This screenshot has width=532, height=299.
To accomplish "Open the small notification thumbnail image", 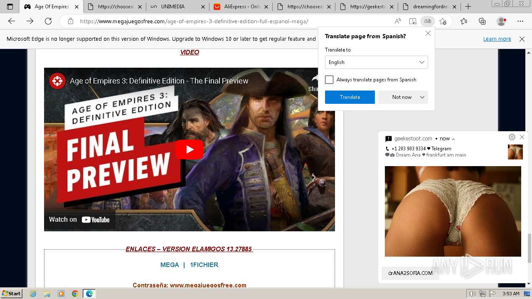I will click(x=515, y=152).
